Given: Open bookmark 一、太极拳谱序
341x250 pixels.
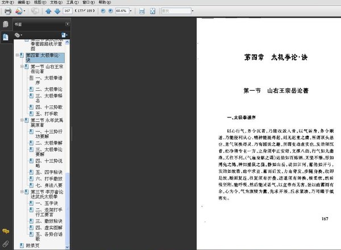Looking at the screenshot, I should 49,80.
